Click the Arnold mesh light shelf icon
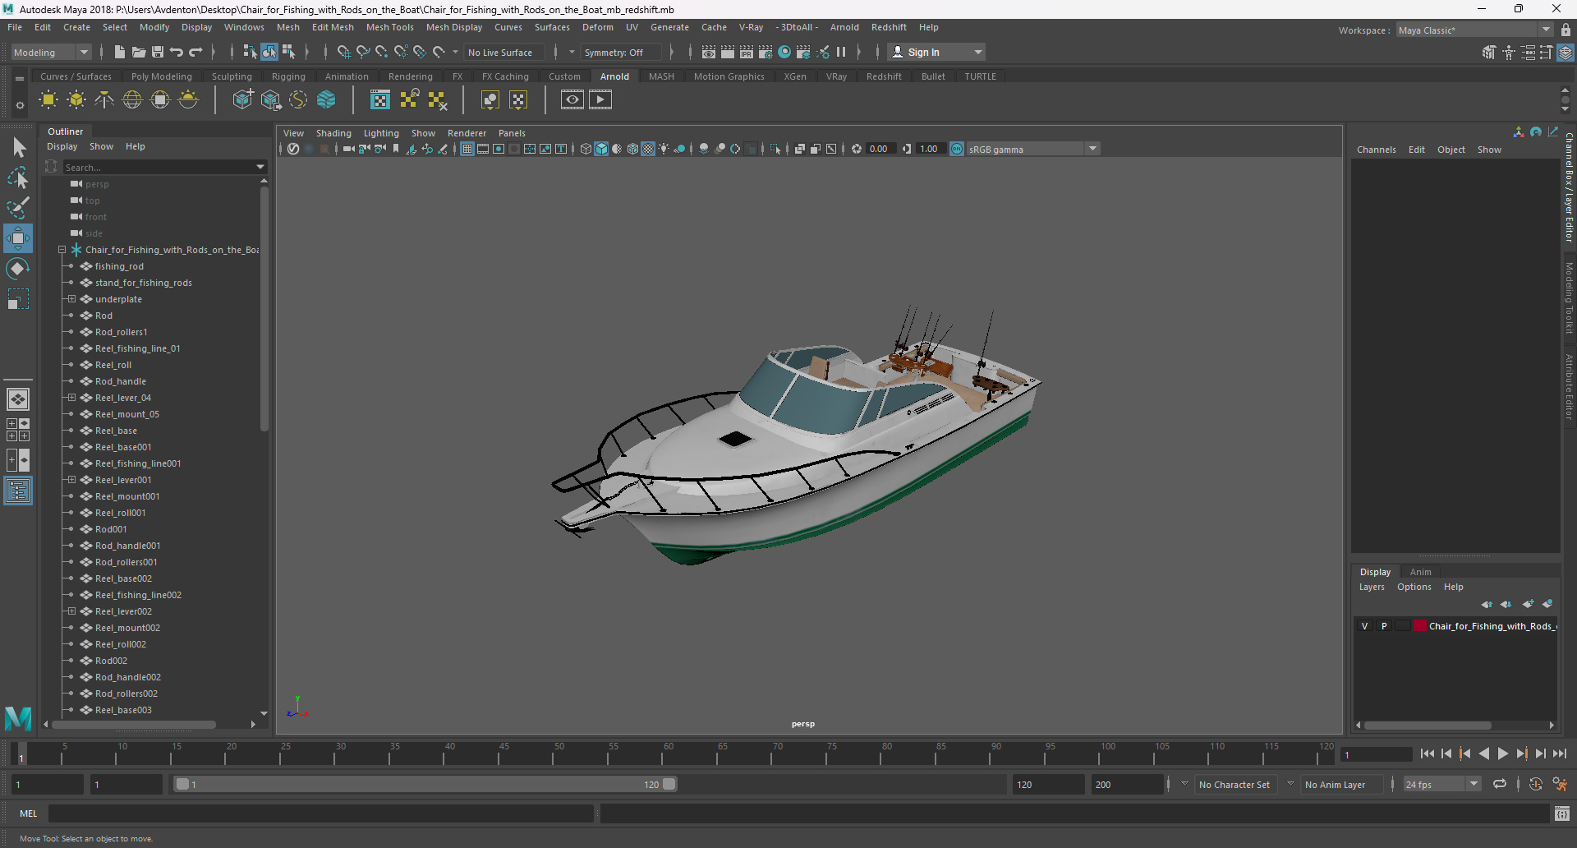Screen dimensions: 1577x848 click(x=76, y=100)
